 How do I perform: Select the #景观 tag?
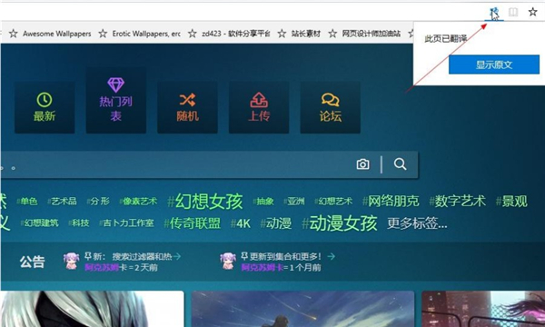pos(511,202)
